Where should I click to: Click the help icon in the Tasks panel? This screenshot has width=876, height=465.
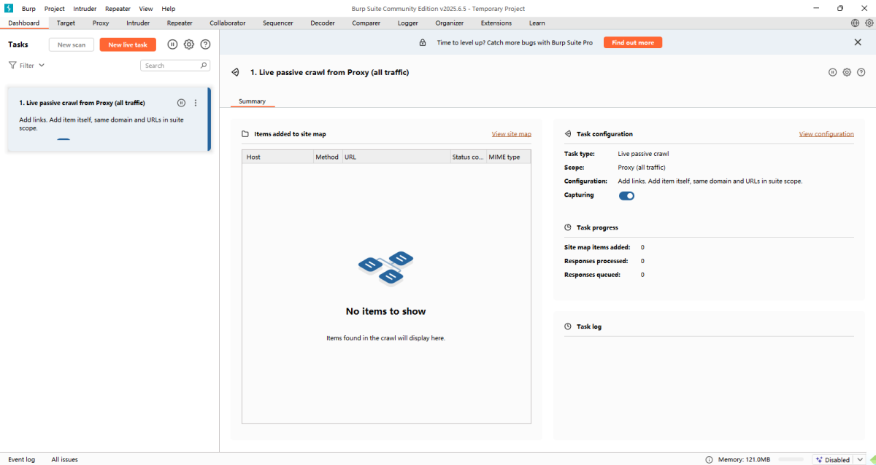[205, 44]
